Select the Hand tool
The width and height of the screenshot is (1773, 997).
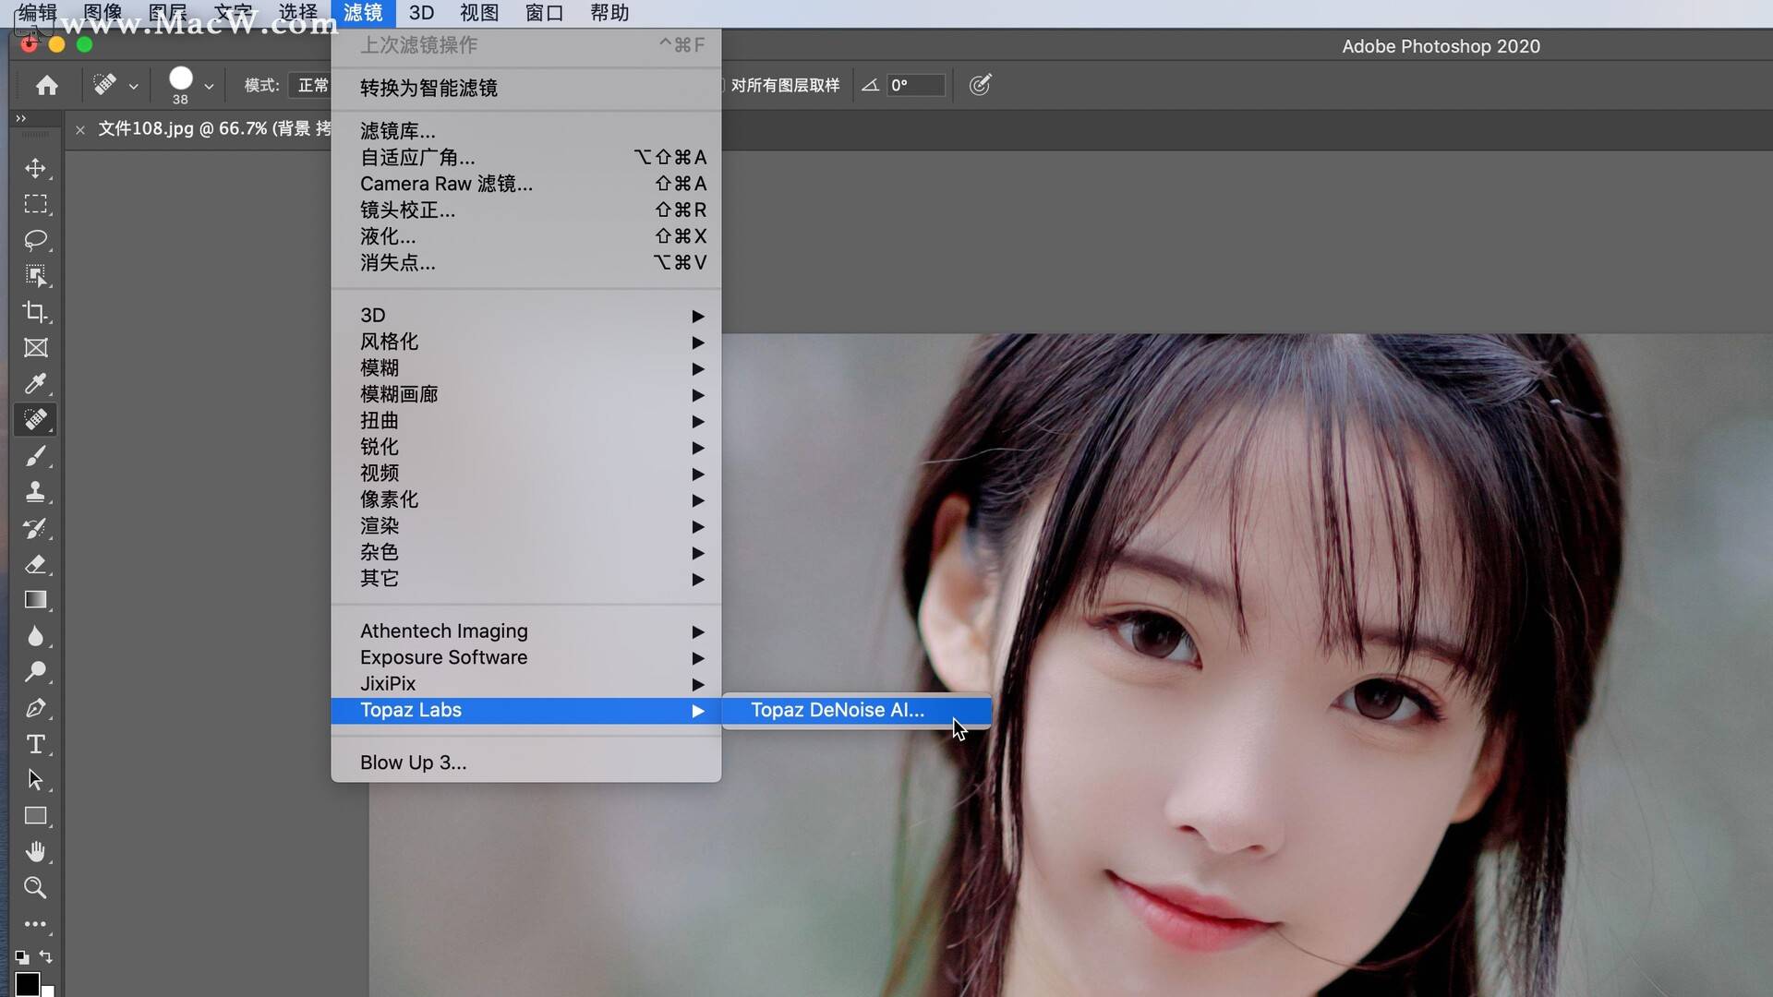pos(35,852)
